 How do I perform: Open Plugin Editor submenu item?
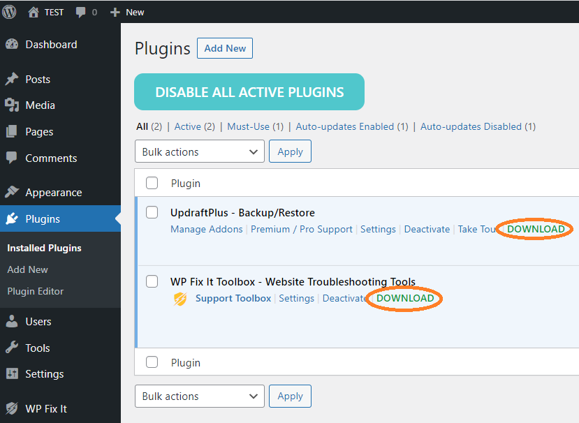tap(36, 291)
